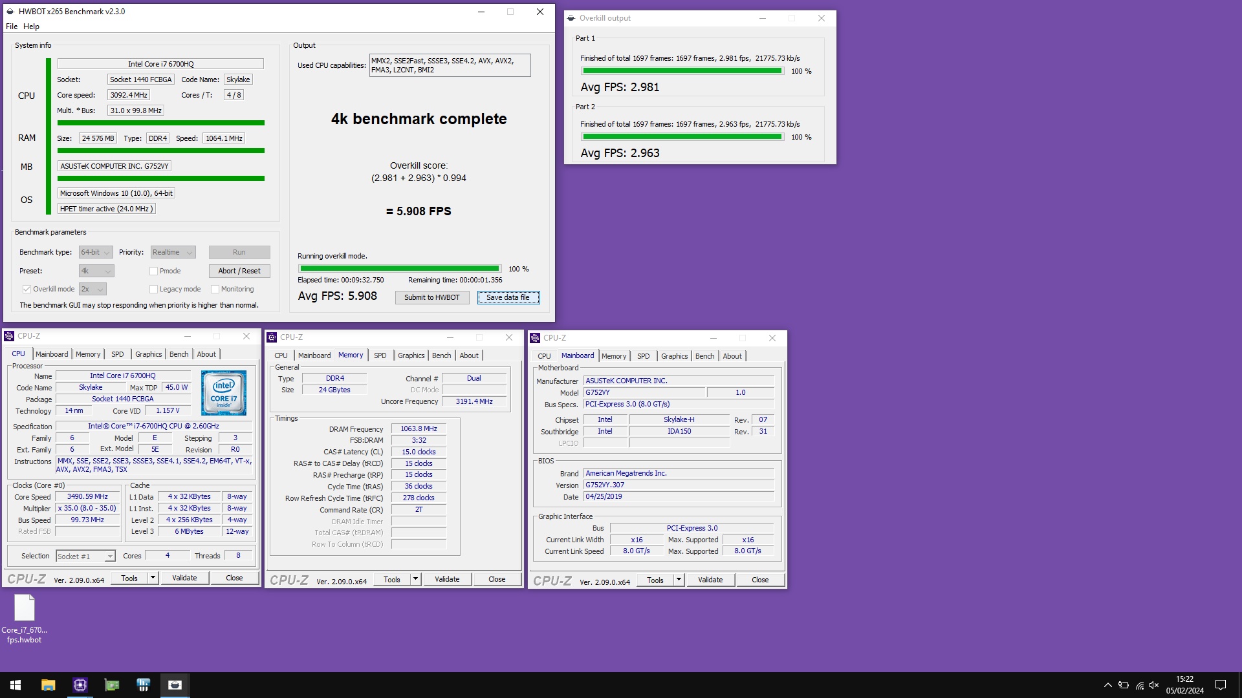
Task: Open the notification center icon
Action: [1221, 685]
